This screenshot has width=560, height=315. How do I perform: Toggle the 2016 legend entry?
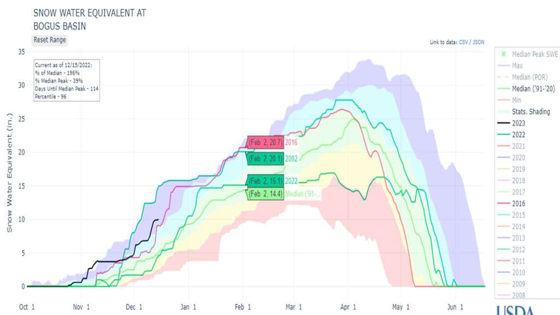pyautogui.click(x=518, y=203)
